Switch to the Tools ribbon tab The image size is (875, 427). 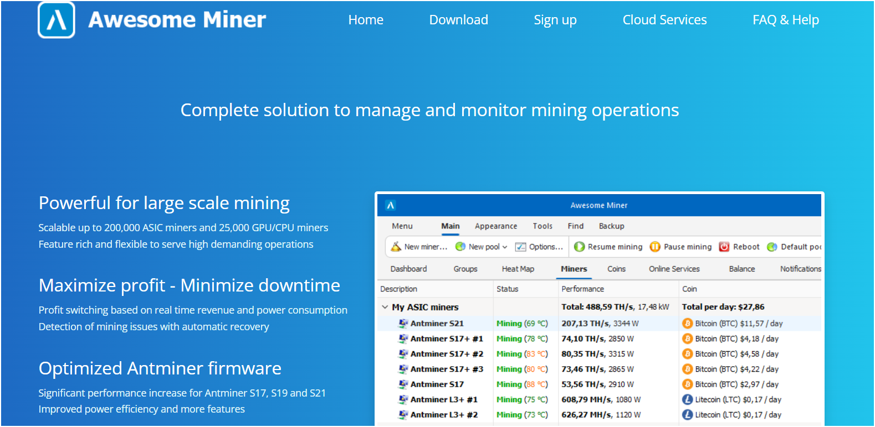(x=543, y=226)
